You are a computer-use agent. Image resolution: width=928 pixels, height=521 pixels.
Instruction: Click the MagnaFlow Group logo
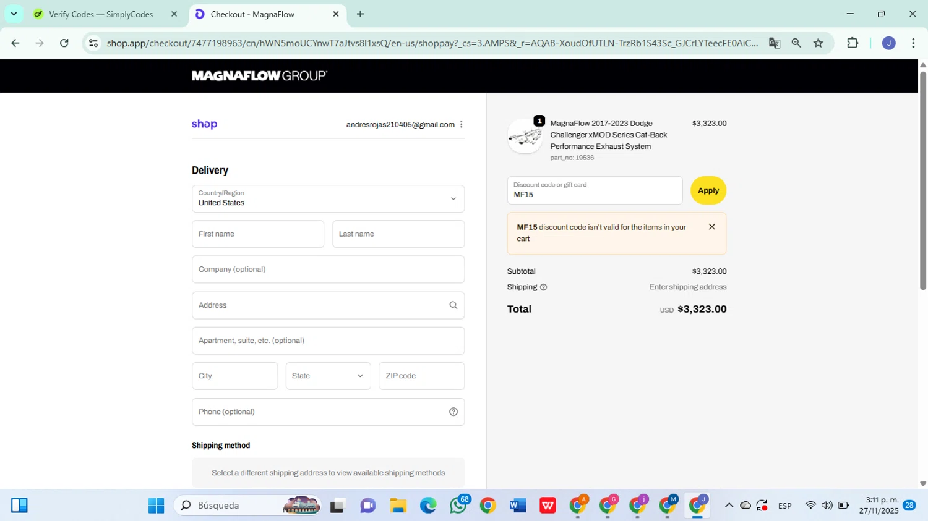(259, 76)
